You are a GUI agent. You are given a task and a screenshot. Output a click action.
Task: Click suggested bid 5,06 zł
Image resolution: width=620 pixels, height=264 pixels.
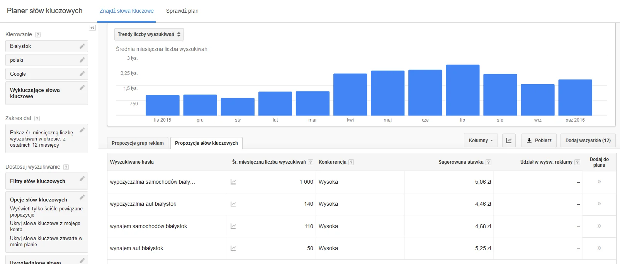tap(483, 182)
